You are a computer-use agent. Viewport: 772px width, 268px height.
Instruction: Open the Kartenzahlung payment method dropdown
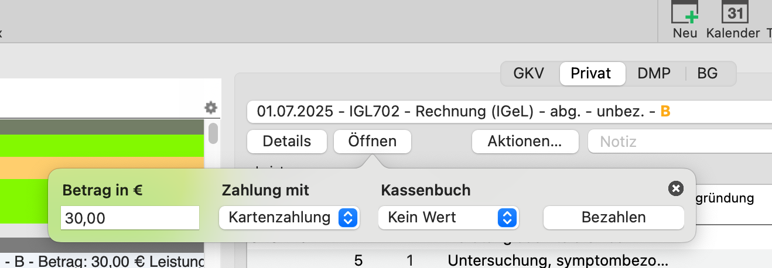pyautogui.click(x=289, y=218)
